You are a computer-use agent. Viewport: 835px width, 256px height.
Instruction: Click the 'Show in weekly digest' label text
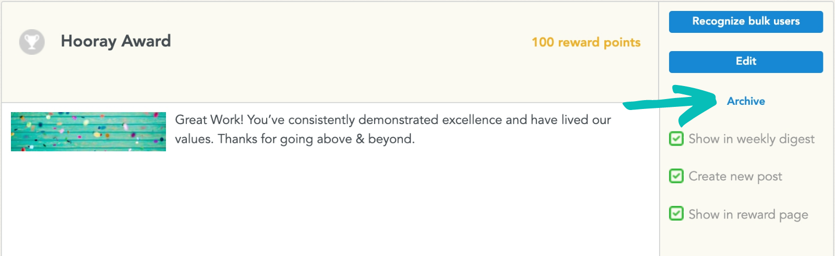pos(751,139)
